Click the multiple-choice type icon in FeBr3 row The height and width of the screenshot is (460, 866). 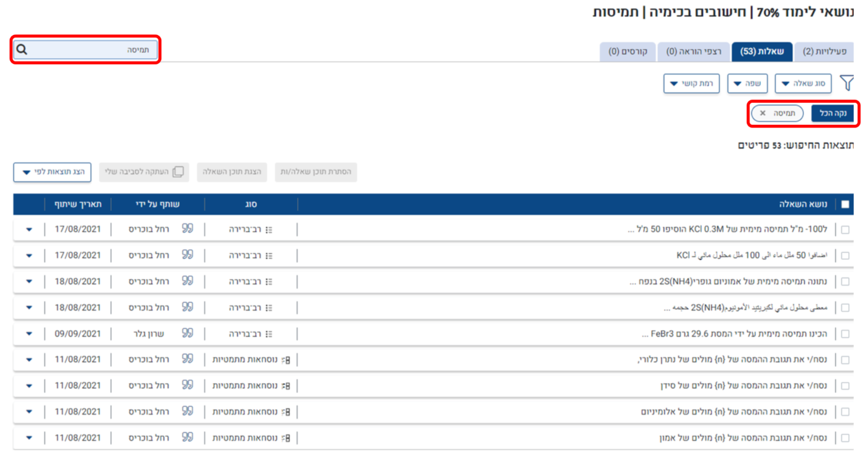click(269, 334)
